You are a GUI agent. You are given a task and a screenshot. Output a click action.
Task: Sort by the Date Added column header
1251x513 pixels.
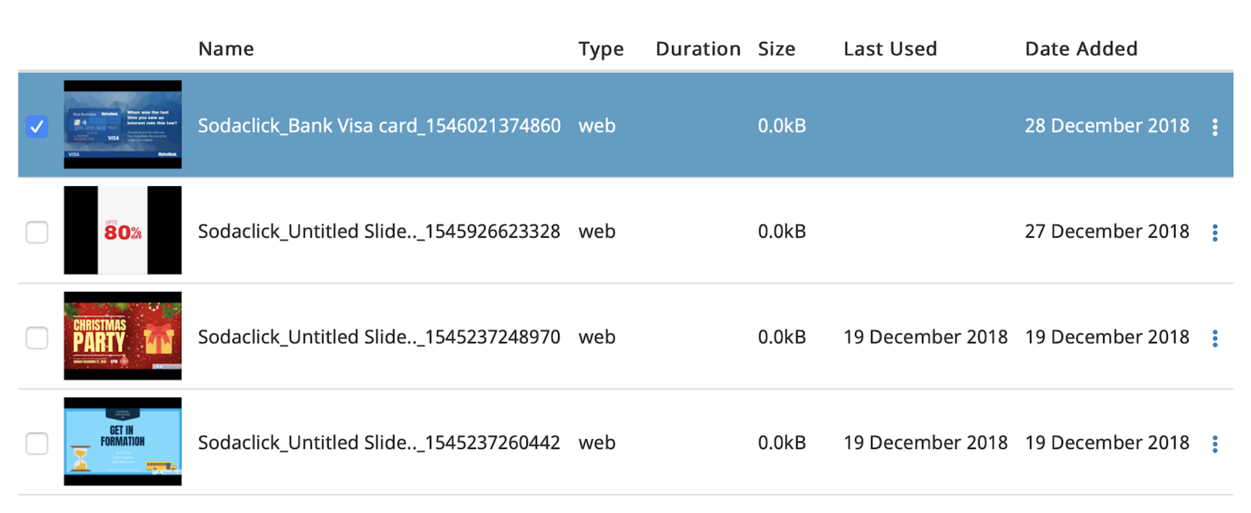pos(1081,49)
